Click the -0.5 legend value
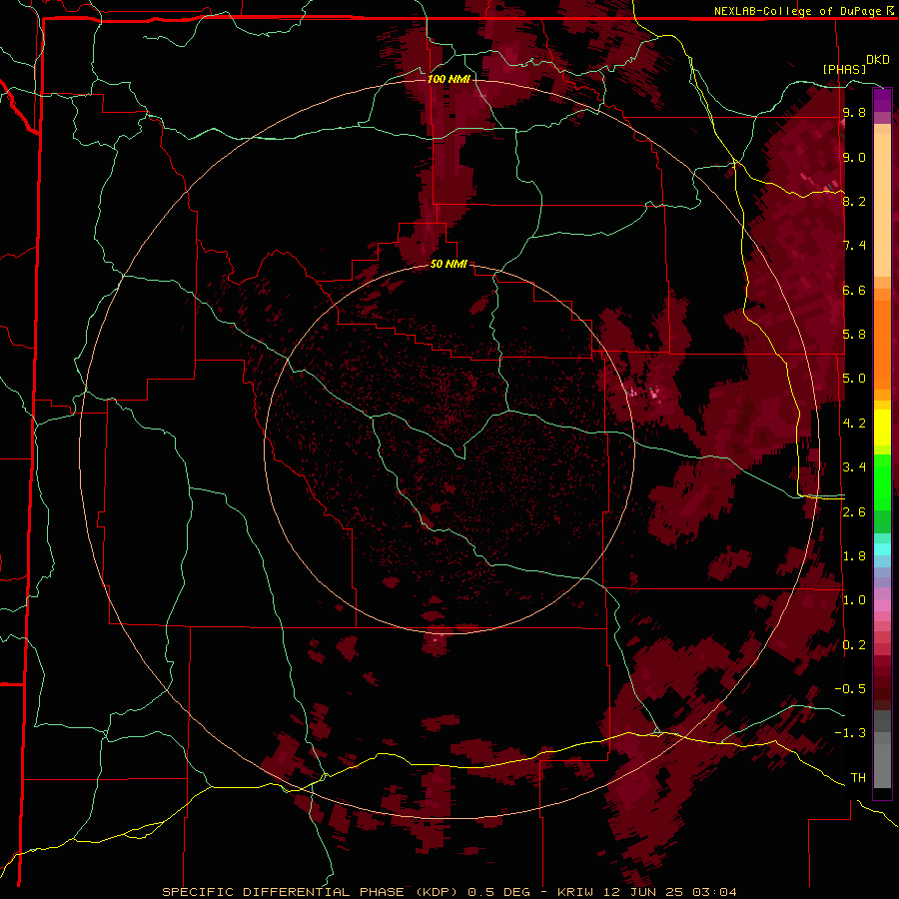 click(x=850, y=689)
